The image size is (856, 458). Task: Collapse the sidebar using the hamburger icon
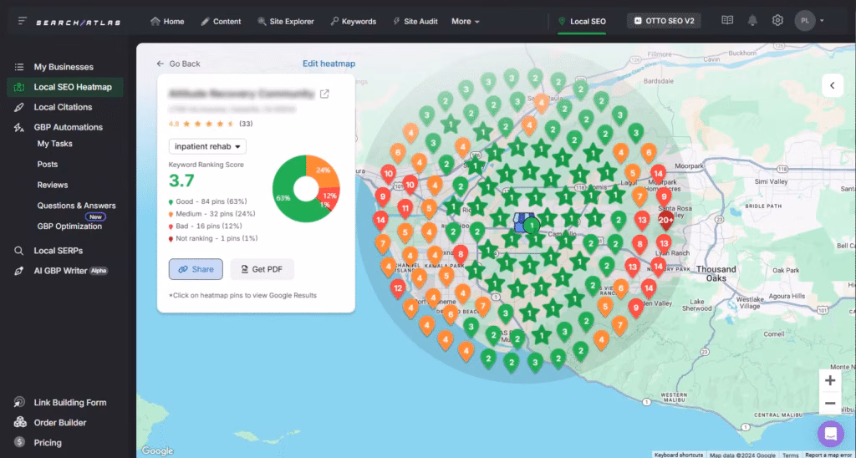pyautogui.click(x=21, y=21)
